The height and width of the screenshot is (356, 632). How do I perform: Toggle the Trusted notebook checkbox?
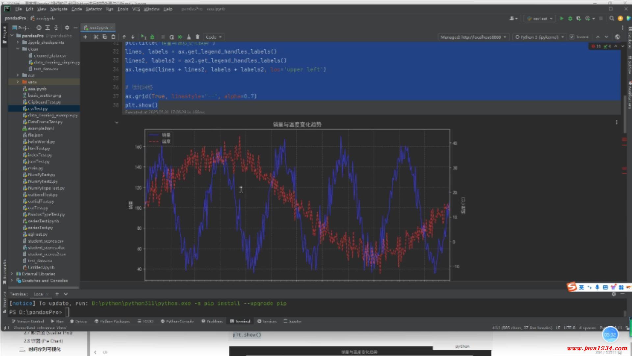coord(572,37)
